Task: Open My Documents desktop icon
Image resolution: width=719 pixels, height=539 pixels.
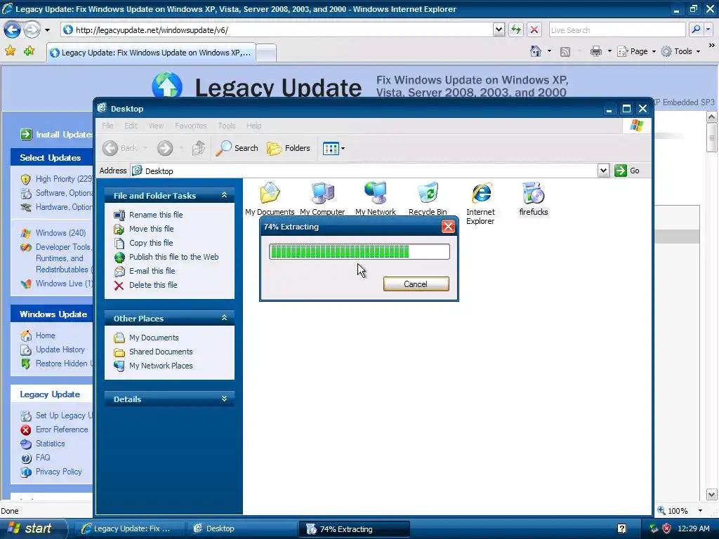Action: point(270,199)
